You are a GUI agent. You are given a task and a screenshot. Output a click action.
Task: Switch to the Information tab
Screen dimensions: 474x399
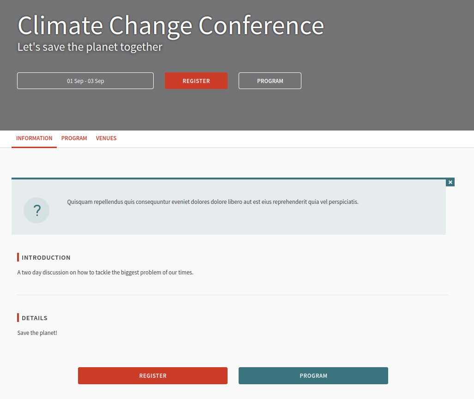point(34,138)
